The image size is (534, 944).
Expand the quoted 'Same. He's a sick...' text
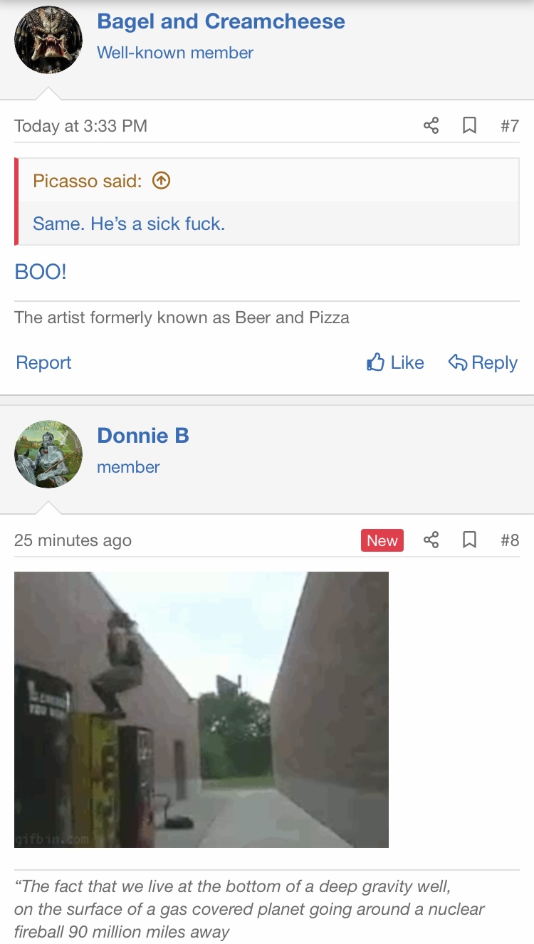(129, 224)
